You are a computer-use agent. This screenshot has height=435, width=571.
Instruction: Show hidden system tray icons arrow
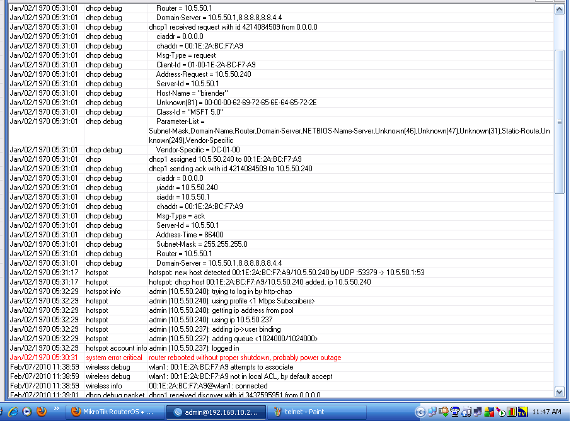420,412
